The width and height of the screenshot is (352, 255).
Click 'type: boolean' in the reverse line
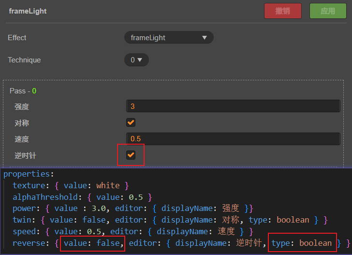(302, 243)
